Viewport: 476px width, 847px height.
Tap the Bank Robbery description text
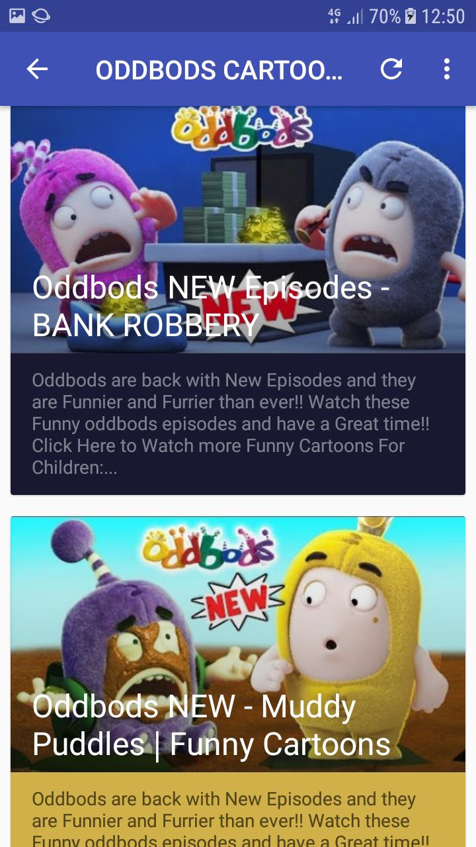(x=231, y=423)
